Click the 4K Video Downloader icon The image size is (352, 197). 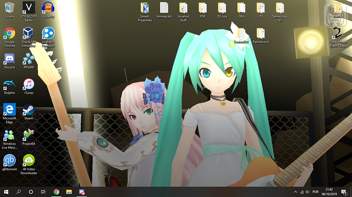pyautogui.click(x=29, y=164)
